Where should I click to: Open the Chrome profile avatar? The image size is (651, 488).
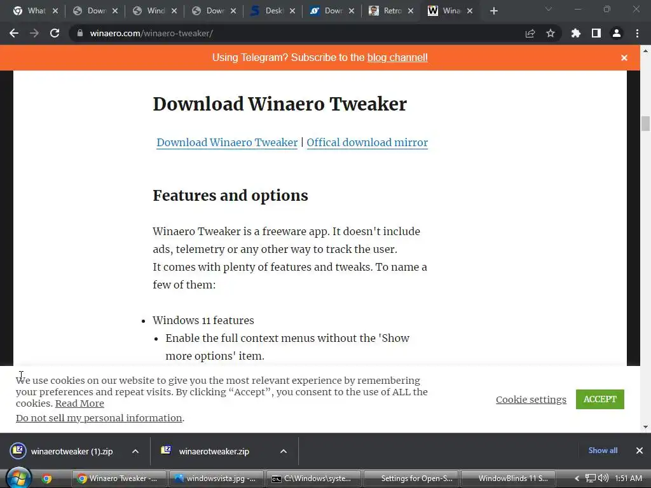tap(617, 33)
